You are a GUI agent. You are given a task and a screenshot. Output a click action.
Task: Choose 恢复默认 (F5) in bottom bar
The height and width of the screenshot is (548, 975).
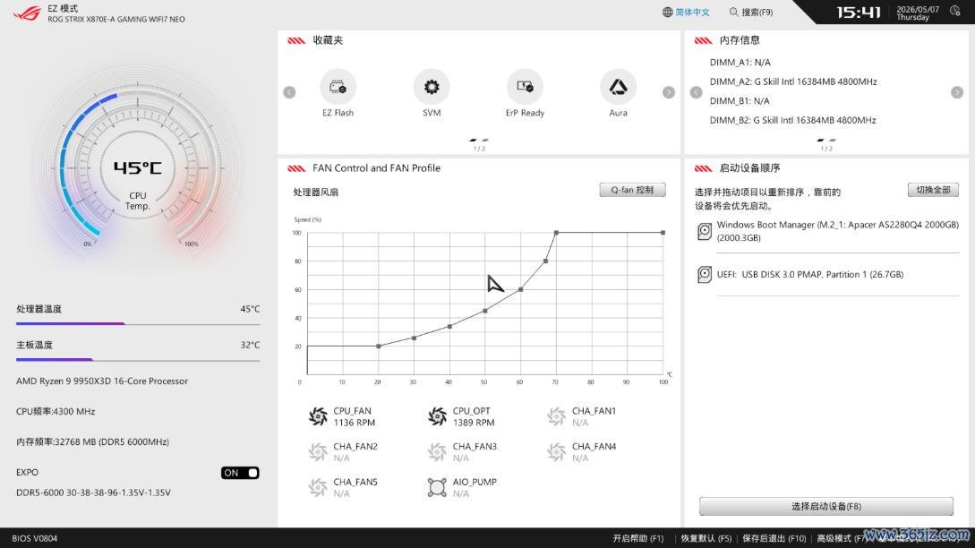pyautogui.click(x=706, y=538)
